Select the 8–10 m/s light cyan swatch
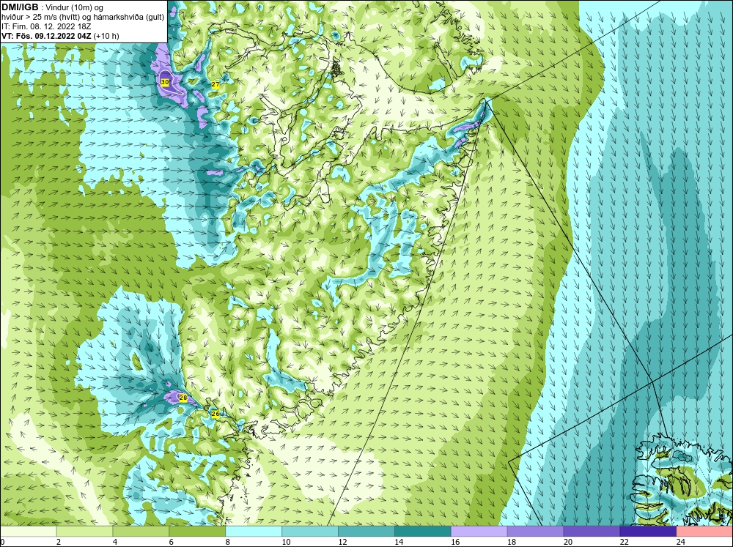733x547 pixels. point(254,532)
